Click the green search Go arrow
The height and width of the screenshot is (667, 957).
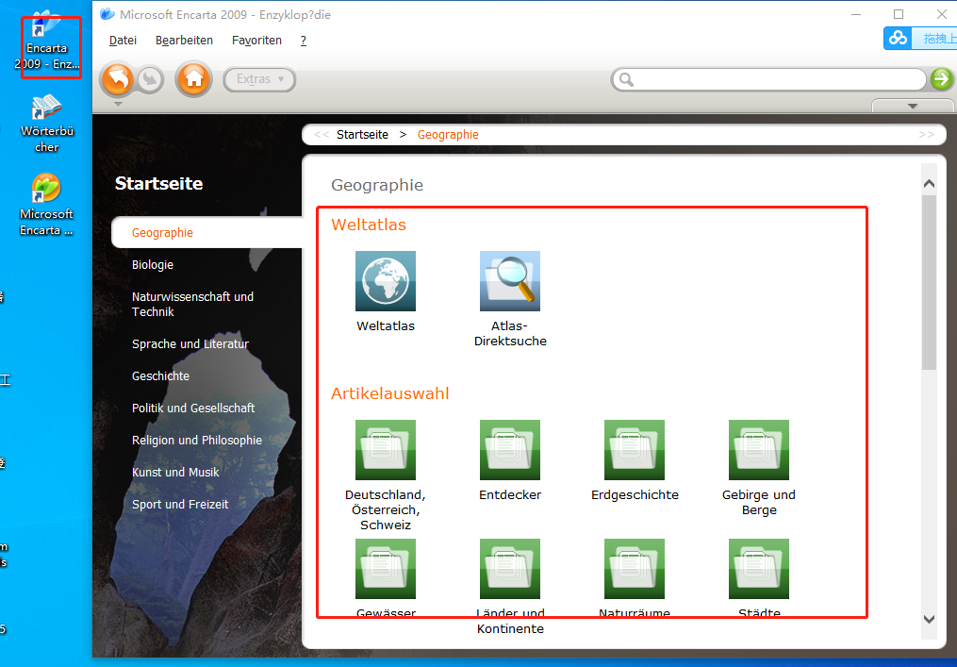coord(941,79)
